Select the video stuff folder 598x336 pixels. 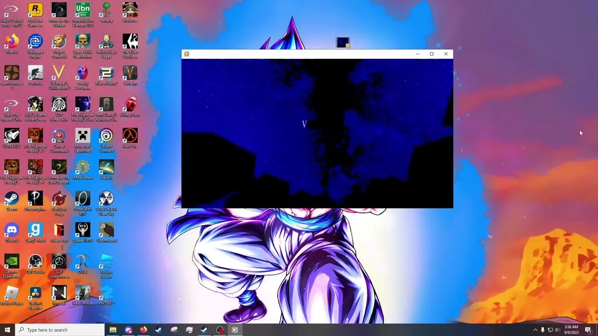59,232
